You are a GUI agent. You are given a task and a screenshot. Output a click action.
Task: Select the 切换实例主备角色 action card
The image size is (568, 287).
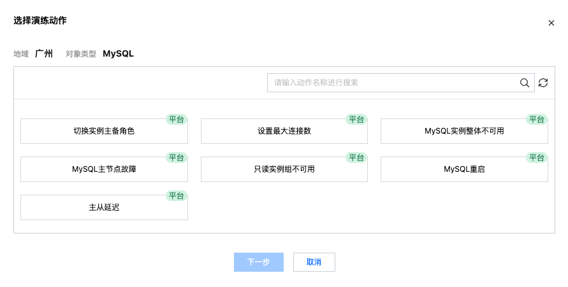point(104,131)
